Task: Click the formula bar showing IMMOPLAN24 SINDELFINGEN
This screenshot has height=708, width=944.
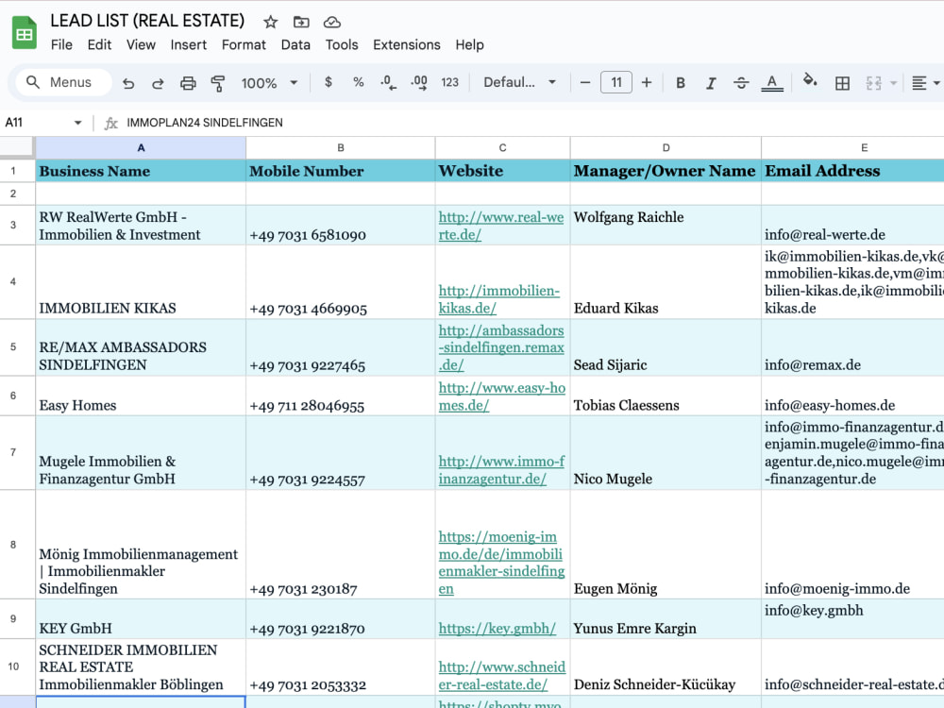Action: pyautogui.click(x=530, y=123)
